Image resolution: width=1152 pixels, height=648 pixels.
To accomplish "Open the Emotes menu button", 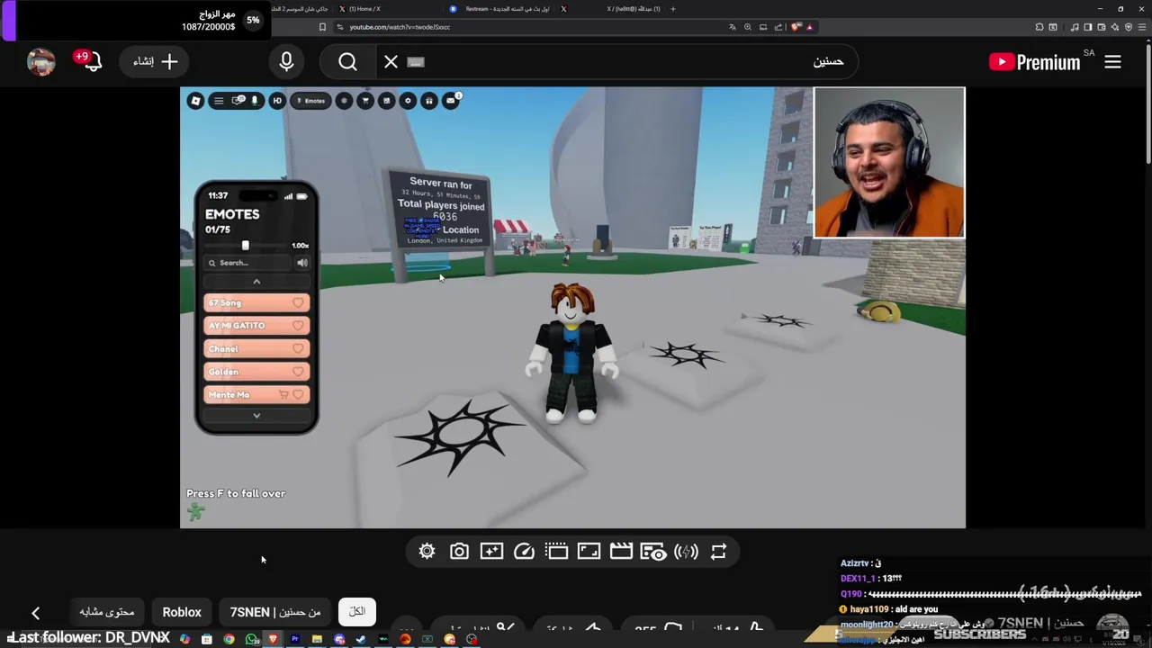I will pyautogui.click(x=310, y=101).
